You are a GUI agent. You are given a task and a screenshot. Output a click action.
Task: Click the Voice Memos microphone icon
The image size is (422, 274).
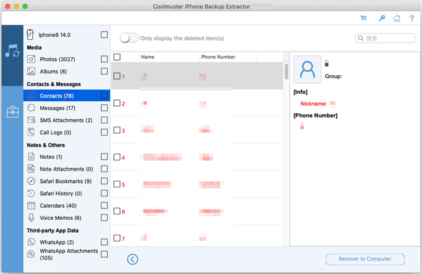[31, 217]
